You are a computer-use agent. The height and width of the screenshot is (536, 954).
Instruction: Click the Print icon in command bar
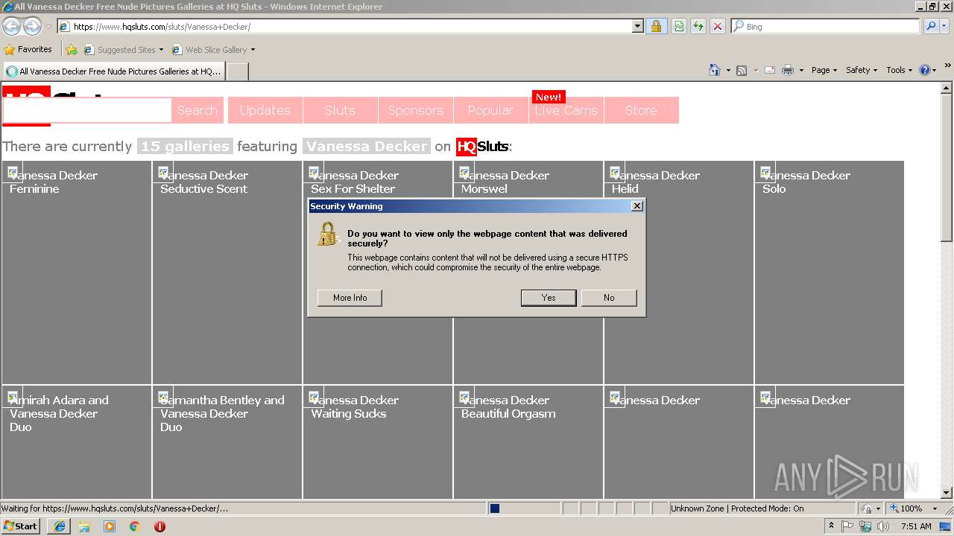coord(788,70)
